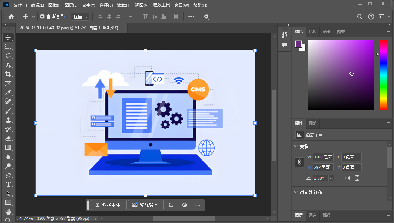Click the 选择主体 button
The width and height of the screenshot is (394, 223).
(108, 205)
